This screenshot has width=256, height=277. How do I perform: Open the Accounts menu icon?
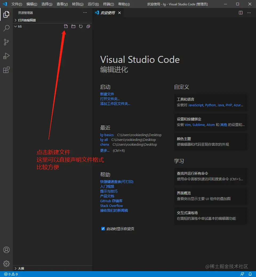(x=6, y=250)
